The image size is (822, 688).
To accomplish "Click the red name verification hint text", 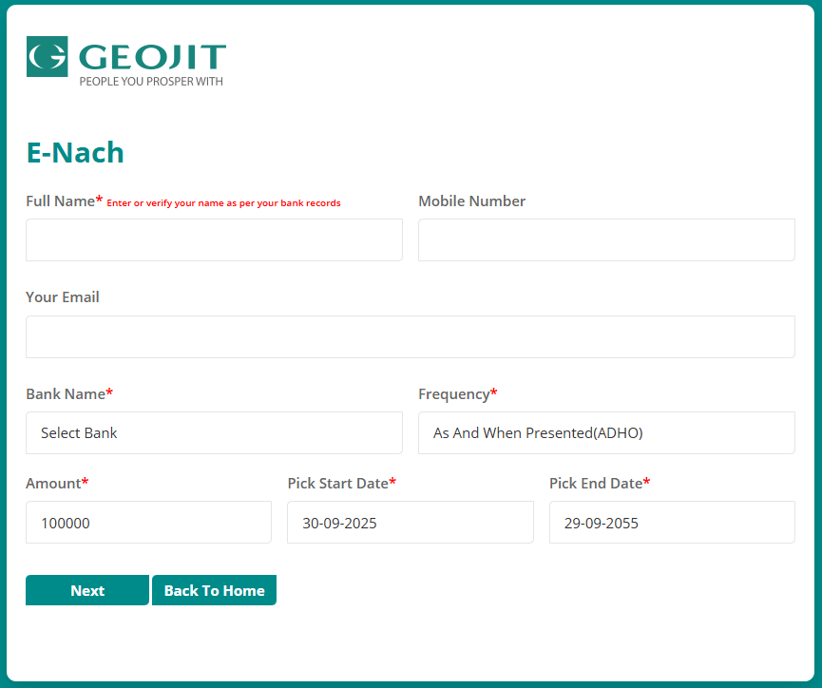I will (x=224, y=203).
